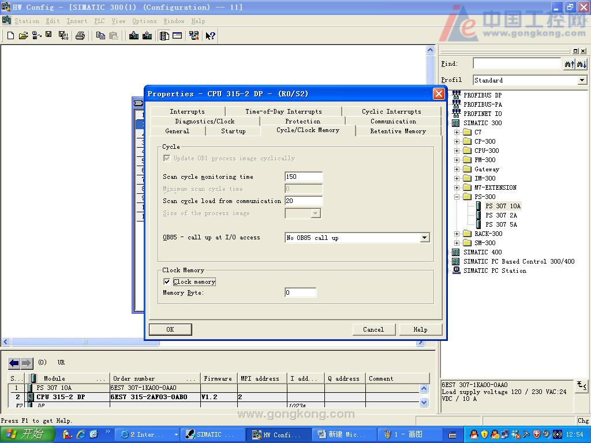Image resolution: width=591 pixels, height=443 pixels.
Task: Switch to the Diagnostics/Clock tab
Action: (205, 121)
